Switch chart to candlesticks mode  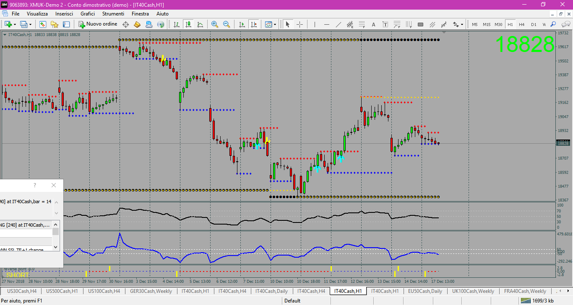click(x=188, y=24)
